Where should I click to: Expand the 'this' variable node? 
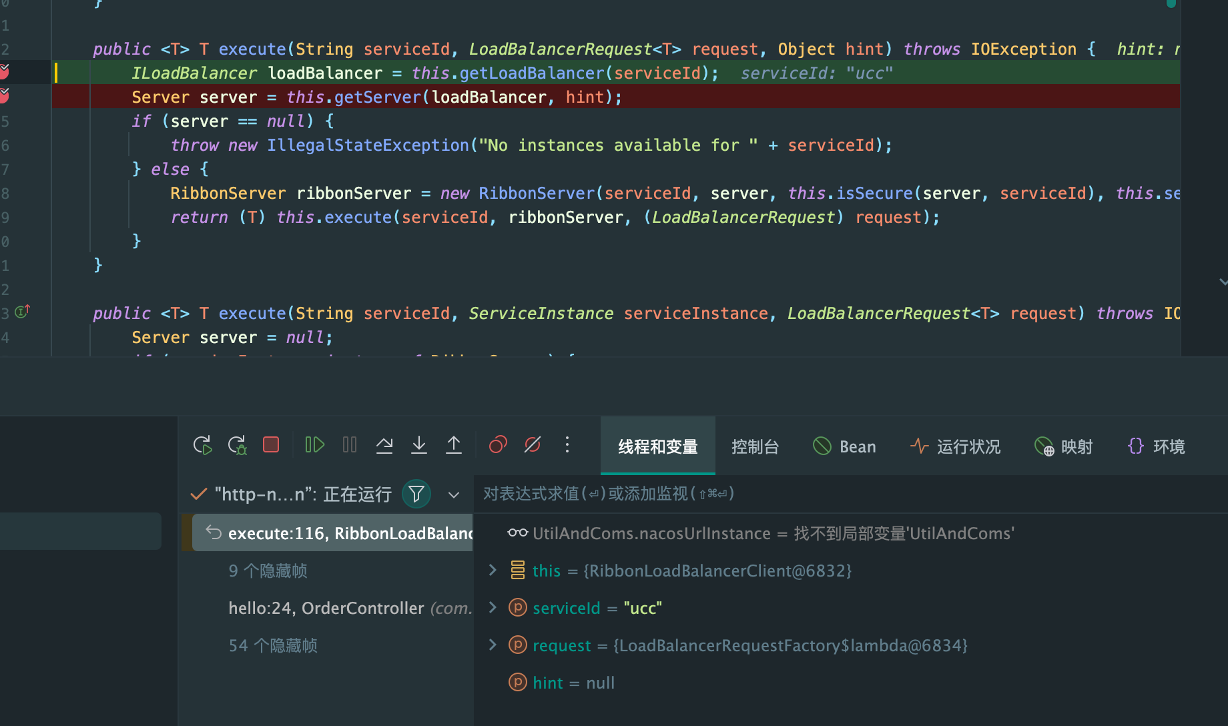[493, 571]
